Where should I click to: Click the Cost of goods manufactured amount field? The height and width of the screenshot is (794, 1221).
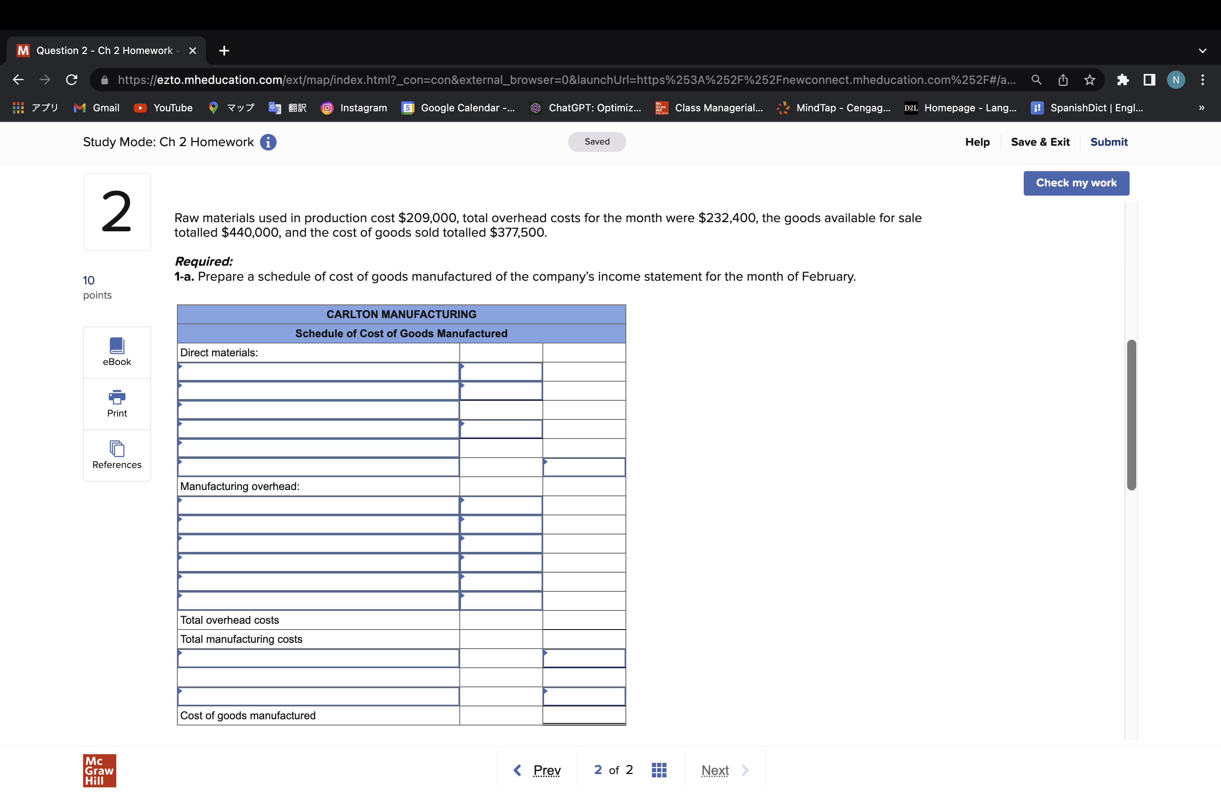(584, 715)
